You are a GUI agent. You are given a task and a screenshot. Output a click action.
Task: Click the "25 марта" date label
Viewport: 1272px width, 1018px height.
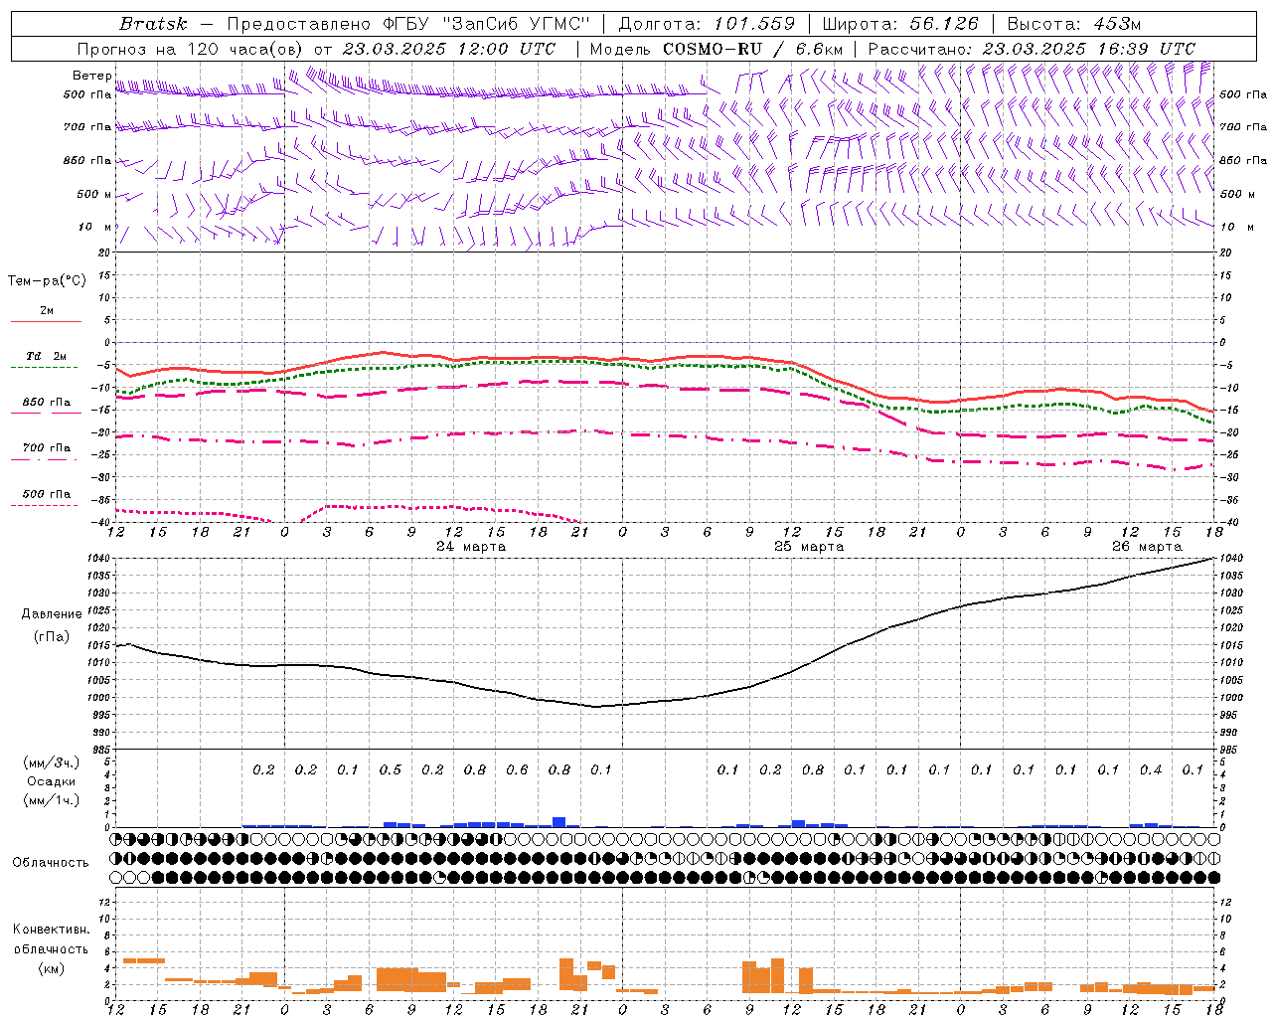(809, 547)
